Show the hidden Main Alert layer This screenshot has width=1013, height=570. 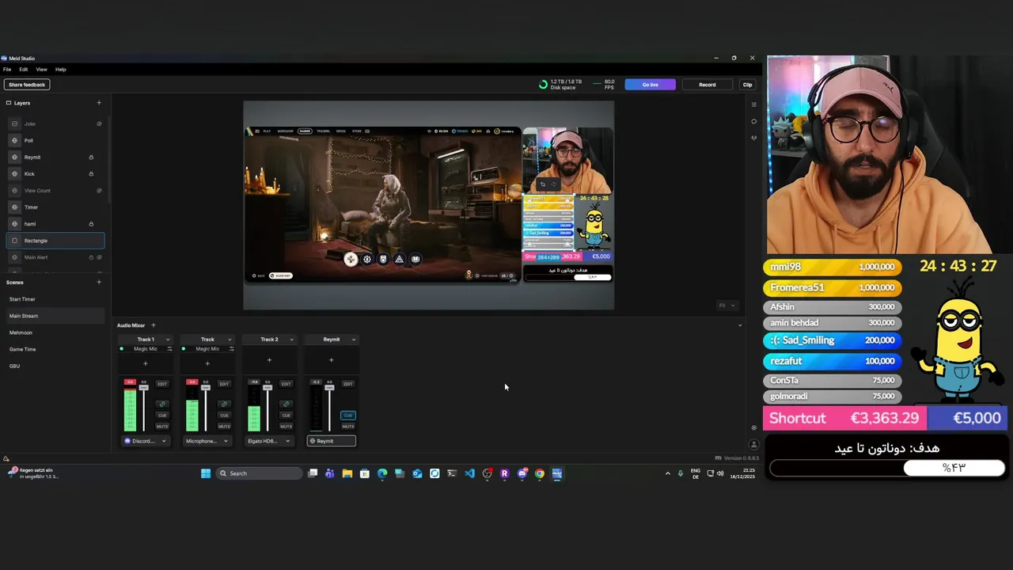tap(99, 257)
